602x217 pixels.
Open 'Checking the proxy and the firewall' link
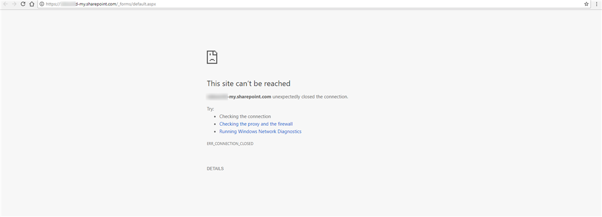click(256, 124)
